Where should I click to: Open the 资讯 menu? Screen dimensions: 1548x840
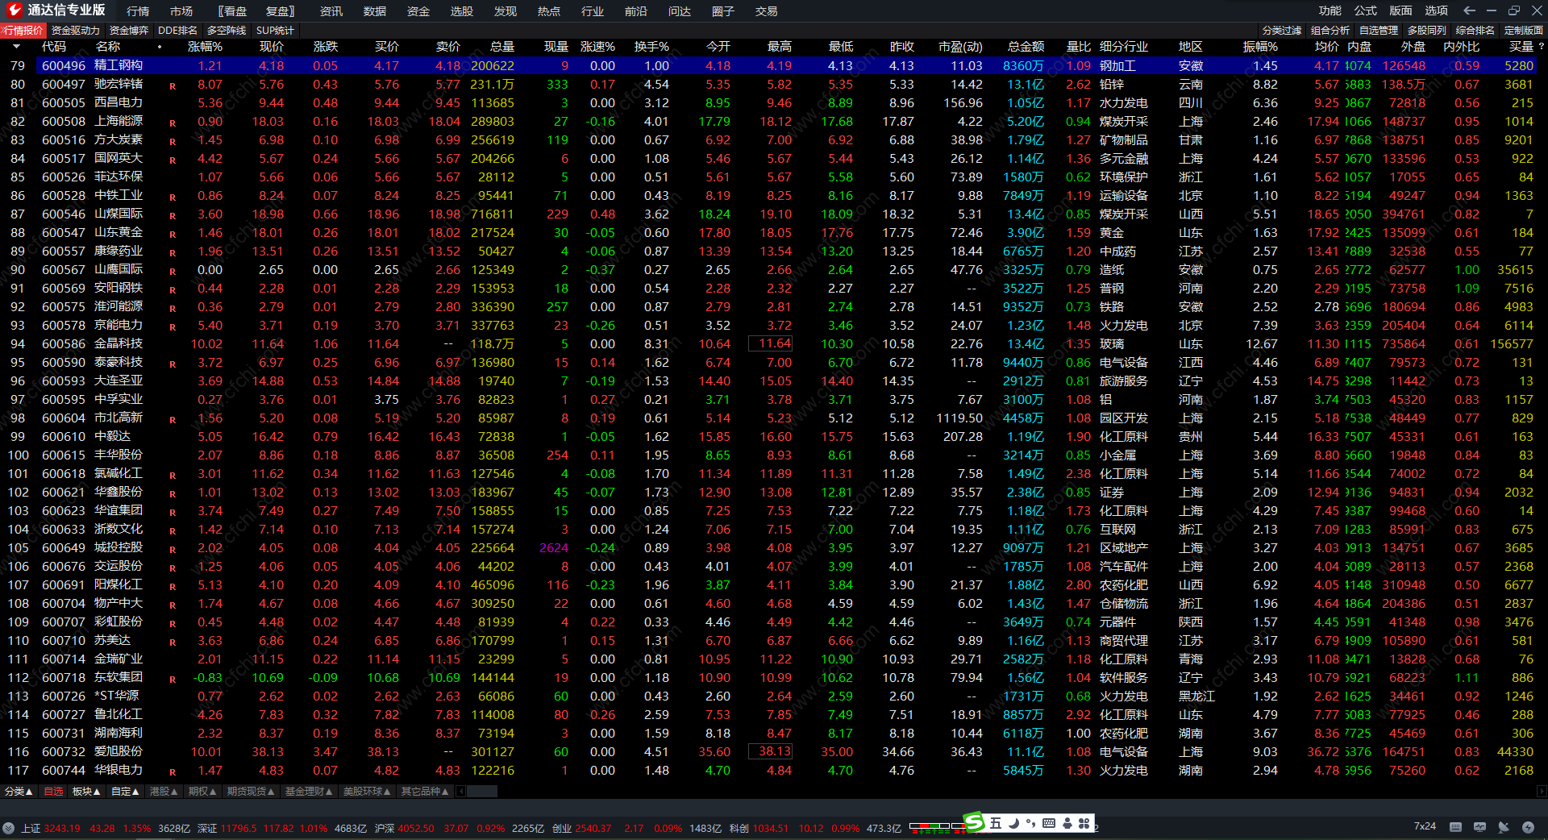point(331,11)
